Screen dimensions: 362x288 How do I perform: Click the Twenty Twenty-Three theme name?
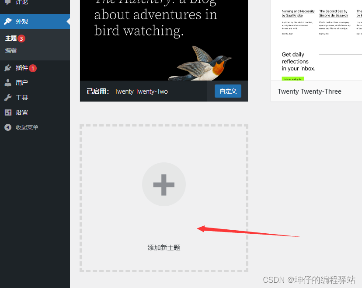pyautogui.click(x=310, y=91)
